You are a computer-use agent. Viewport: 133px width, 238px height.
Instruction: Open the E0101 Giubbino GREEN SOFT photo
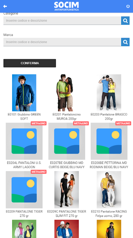(24, 93)
